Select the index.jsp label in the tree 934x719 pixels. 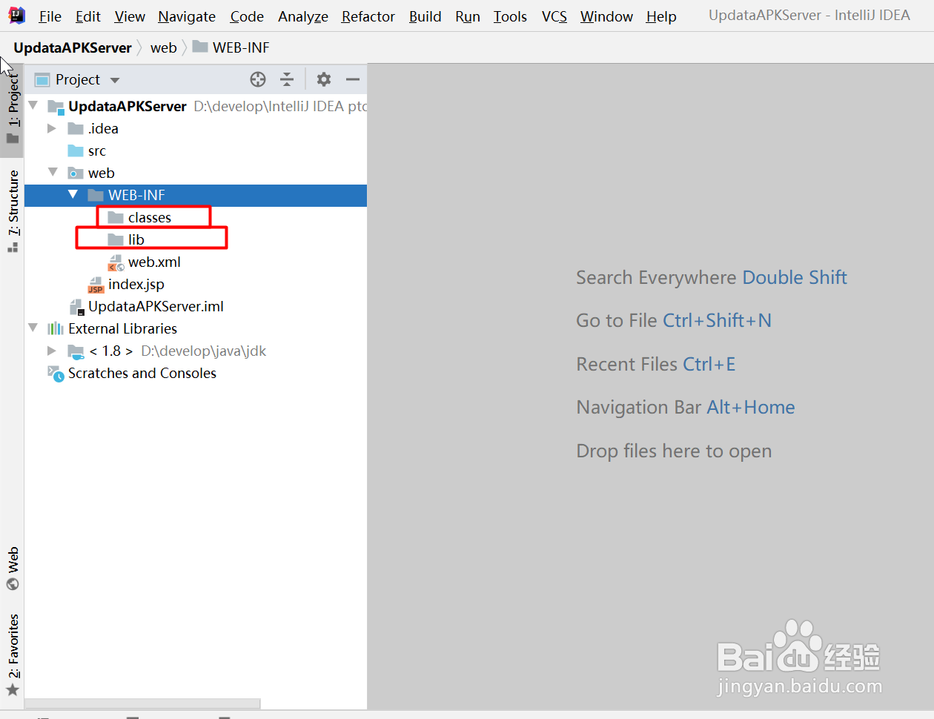pos(136,285)
